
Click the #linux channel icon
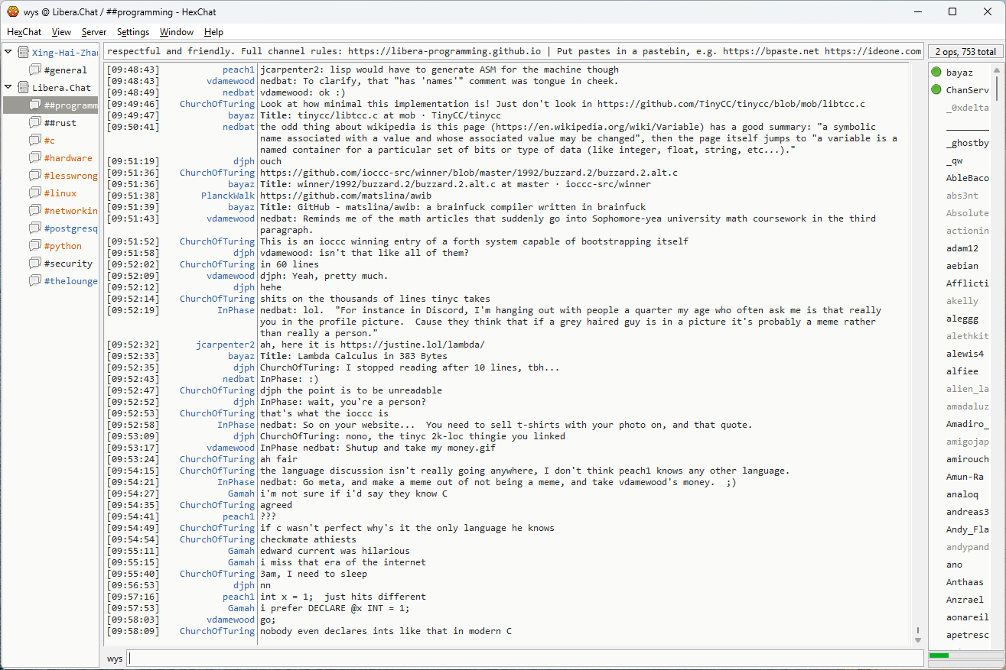click(x=35, y=193)
